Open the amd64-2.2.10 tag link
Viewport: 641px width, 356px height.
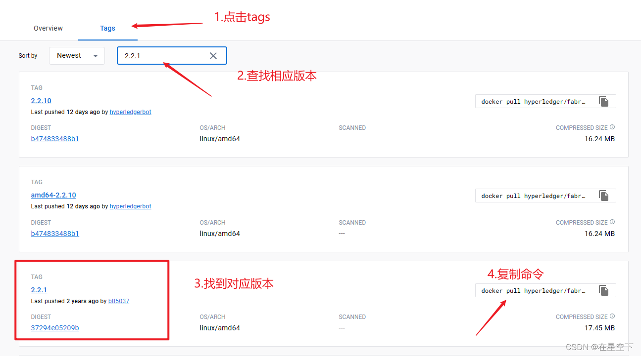pos(53,195)
